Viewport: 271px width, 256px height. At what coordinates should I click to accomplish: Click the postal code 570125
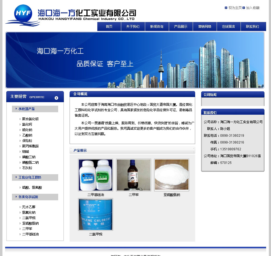coord(226,163)
